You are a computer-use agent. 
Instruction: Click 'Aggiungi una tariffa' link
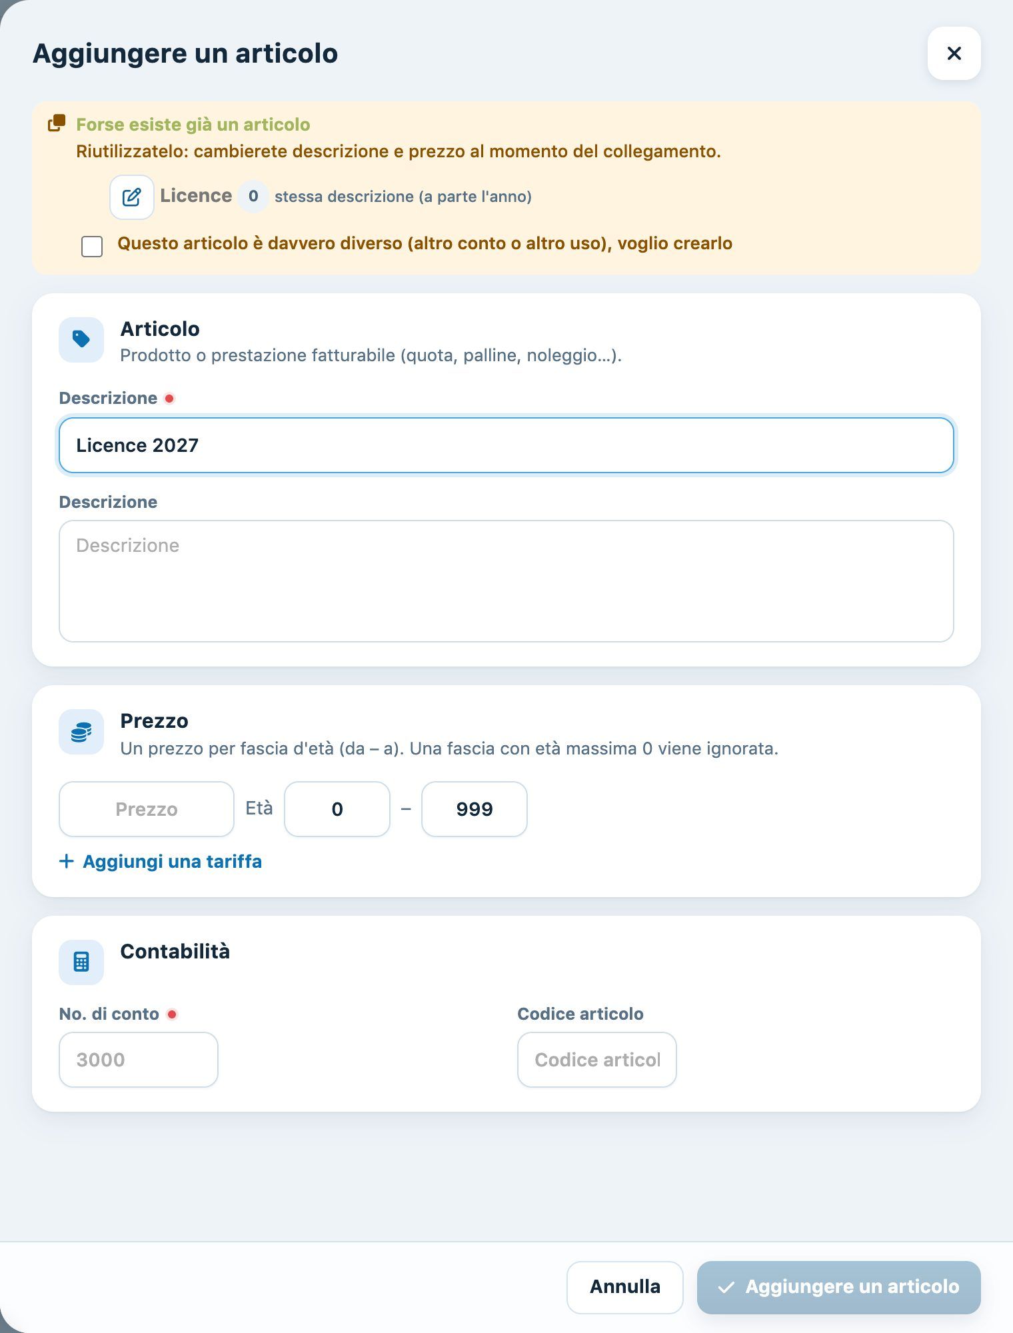point(172,861)
